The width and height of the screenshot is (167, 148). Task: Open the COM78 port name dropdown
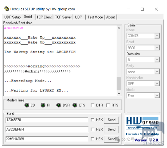(157, 36)
